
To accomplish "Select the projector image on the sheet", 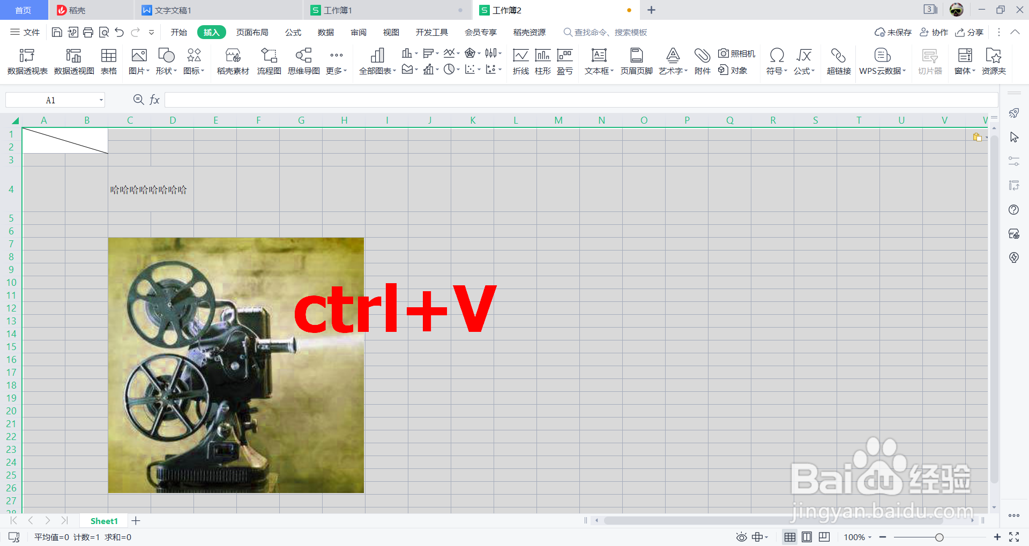I will (x=236, y=365).
